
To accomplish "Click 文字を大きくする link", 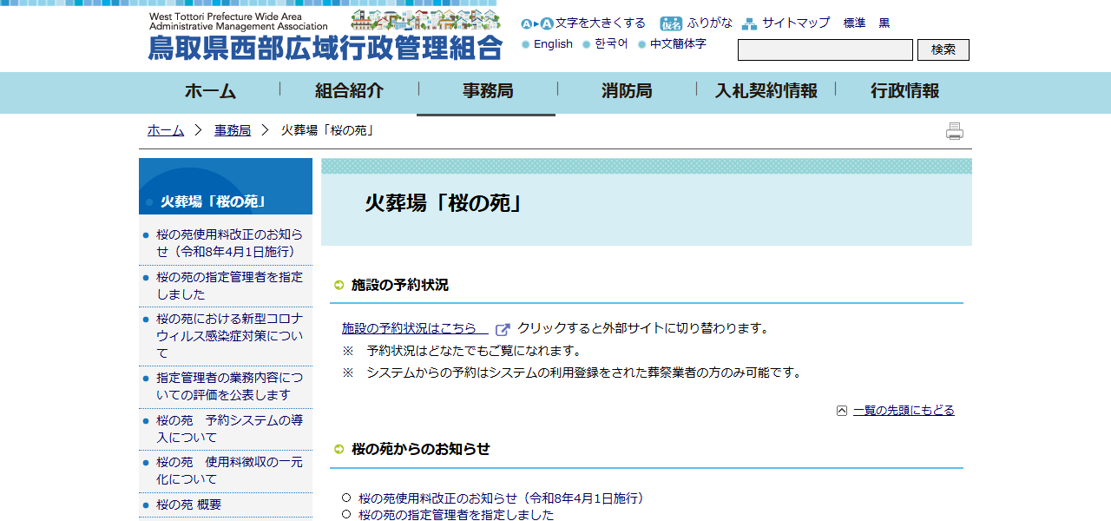I will coord(601,23).
